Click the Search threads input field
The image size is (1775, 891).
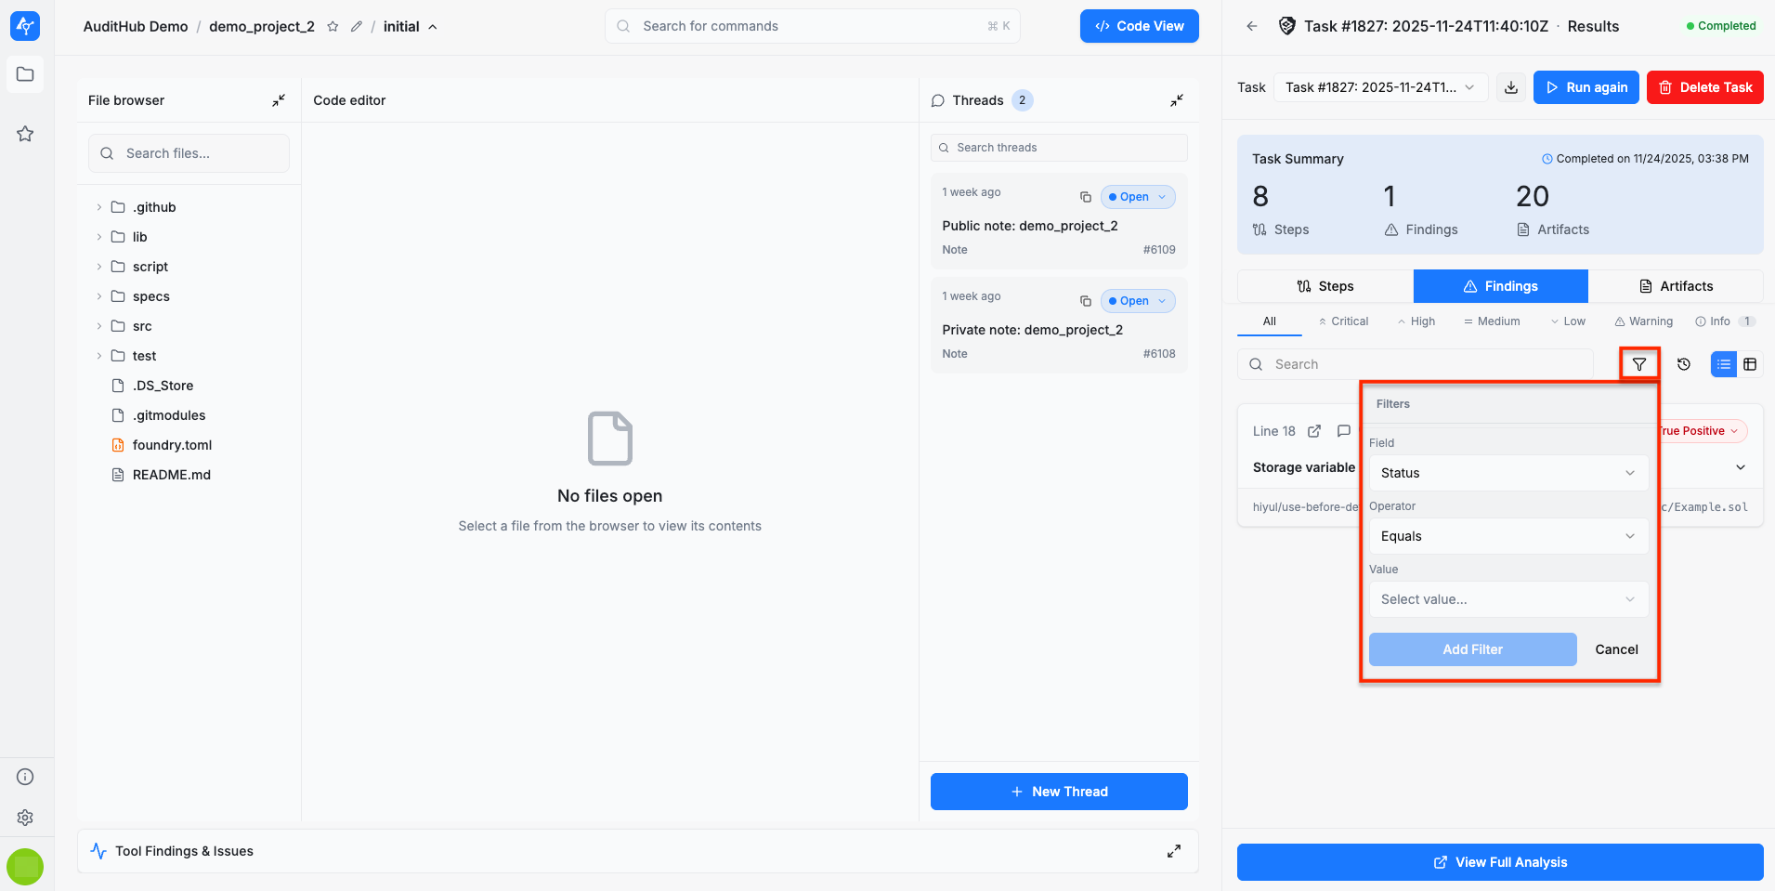[x=1059, y=148]
